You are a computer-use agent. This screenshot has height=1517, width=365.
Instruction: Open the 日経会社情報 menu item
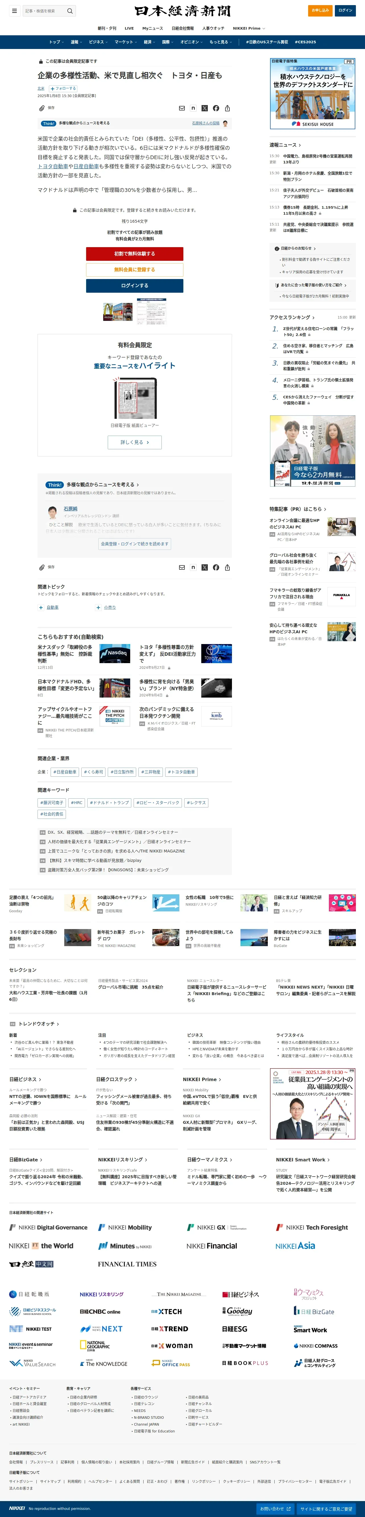[183, 28]
